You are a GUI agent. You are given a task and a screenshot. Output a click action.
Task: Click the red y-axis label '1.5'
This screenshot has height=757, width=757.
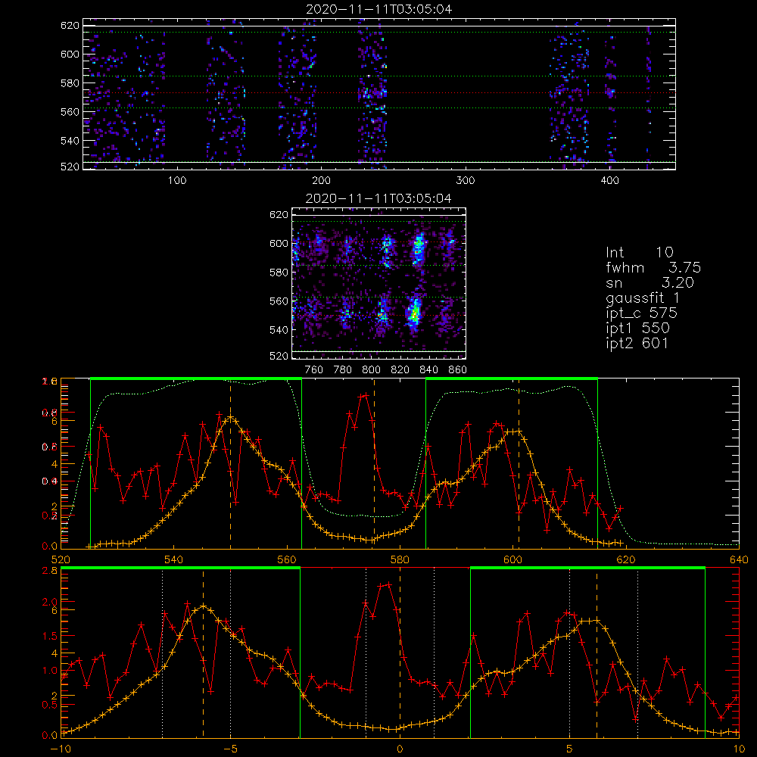pyautogui.click(x=50, y=636)
